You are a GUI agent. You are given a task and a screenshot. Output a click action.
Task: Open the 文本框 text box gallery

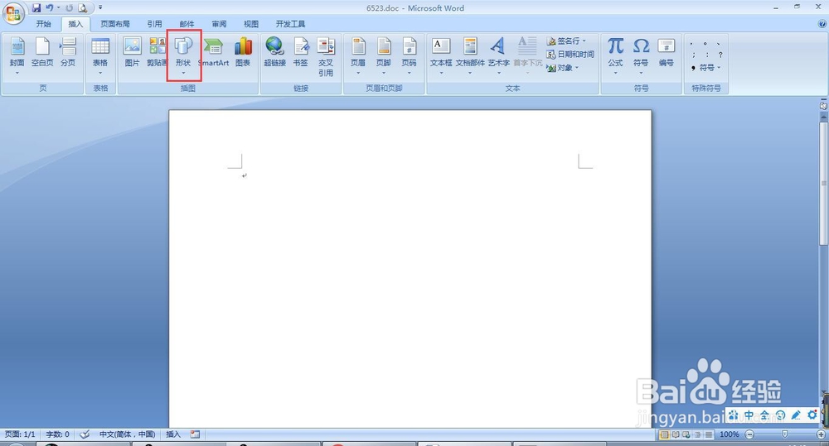click(441, 55)
